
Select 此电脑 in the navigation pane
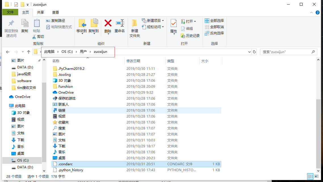click(x=17, y=106)
